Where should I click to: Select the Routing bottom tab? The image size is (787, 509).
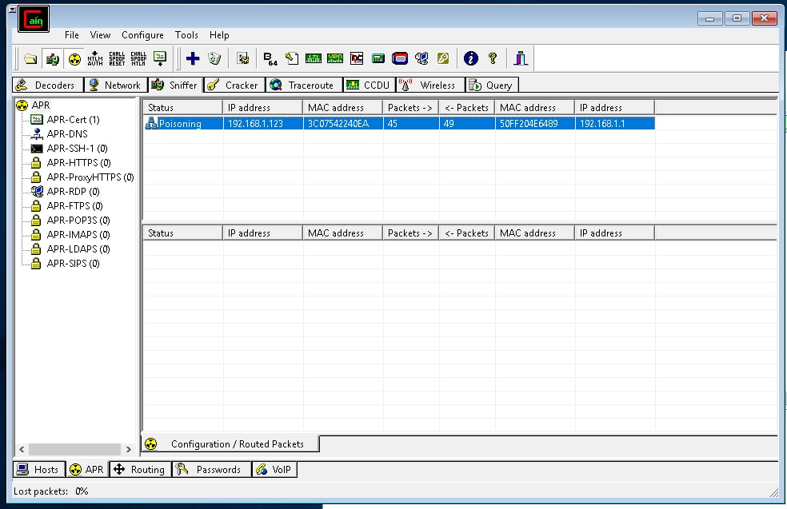140,469
